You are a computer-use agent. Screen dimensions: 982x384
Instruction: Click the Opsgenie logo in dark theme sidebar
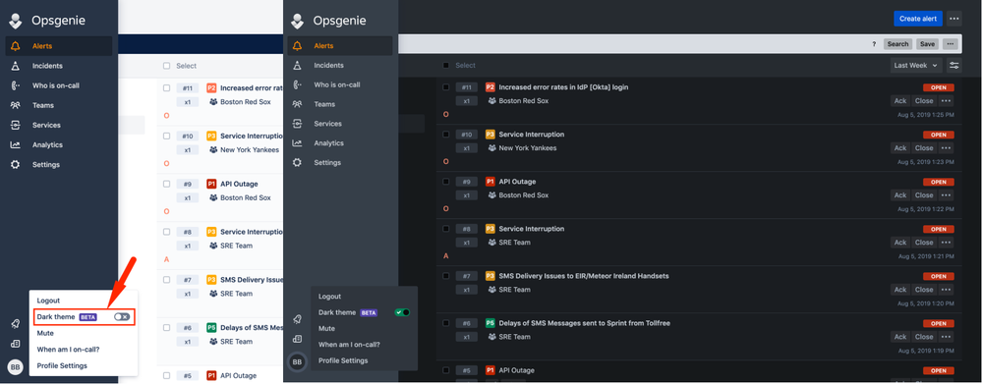pyautogui.click(x=297, y=21)
